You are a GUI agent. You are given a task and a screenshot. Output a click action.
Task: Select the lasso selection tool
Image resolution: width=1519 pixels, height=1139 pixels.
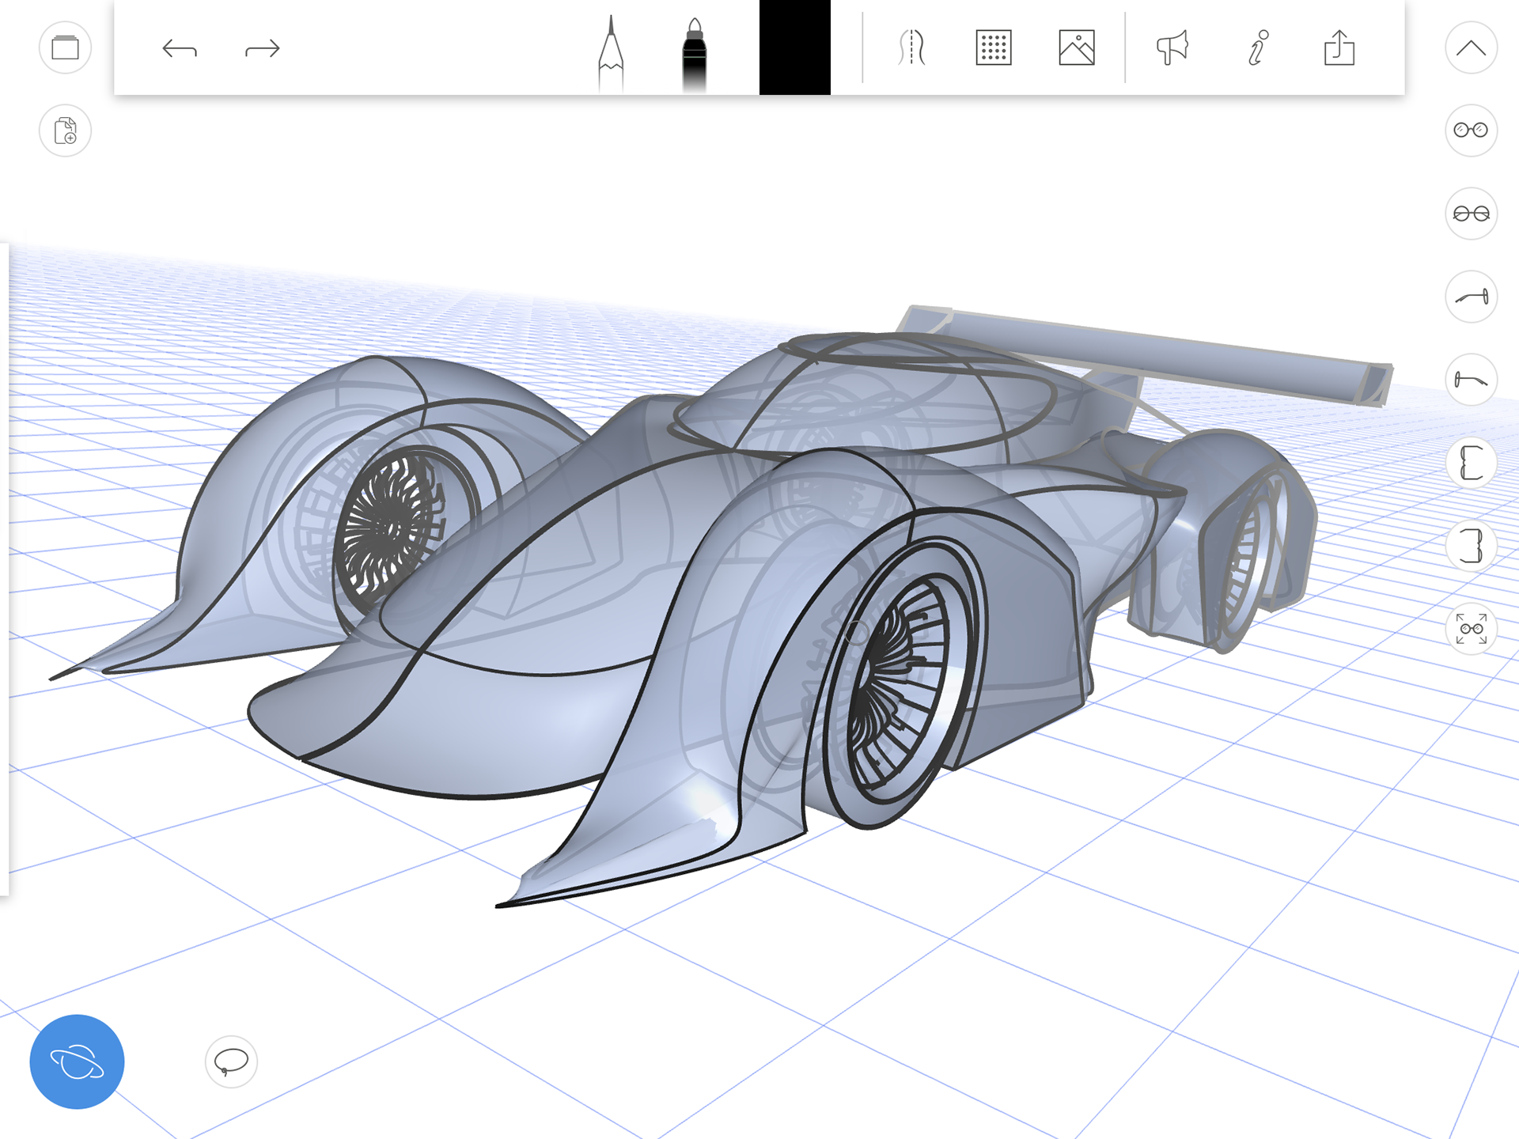pyautogui.click(x=231, y=1061)
